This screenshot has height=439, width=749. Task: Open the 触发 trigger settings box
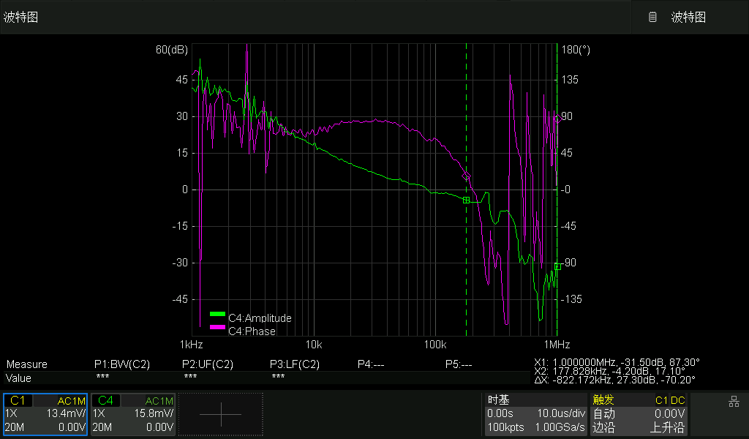(639, 414)
